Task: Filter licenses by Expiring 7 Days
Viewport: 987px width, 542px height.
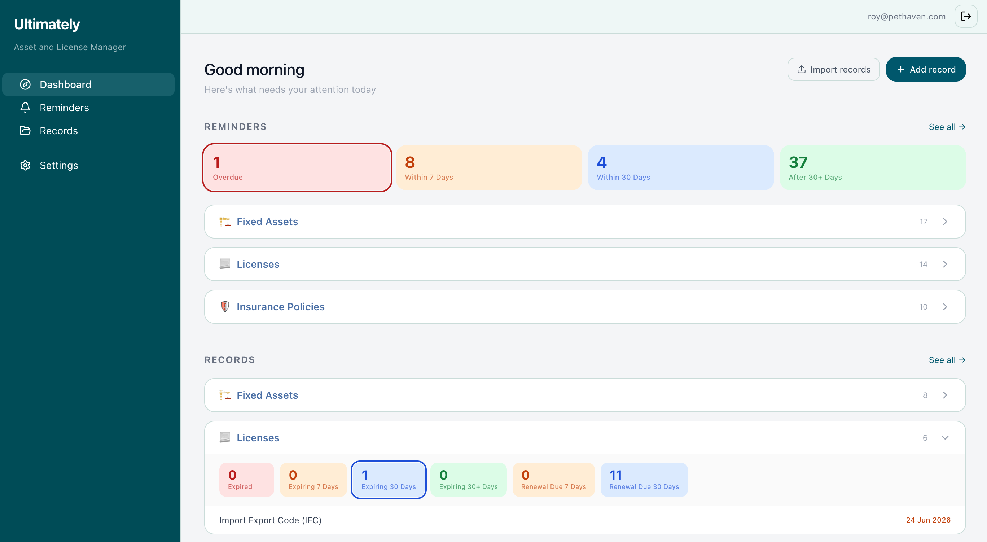Action: (313, 480)
